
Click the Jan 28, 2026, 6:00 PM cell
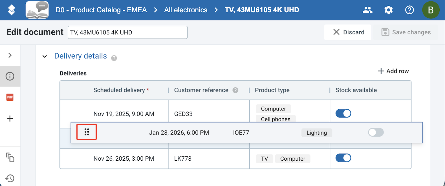pos(179,133)
